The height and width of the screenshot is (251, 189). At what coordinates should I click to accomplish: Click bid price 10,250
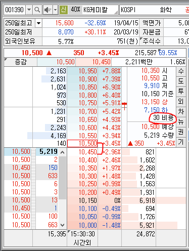point(88,184)
